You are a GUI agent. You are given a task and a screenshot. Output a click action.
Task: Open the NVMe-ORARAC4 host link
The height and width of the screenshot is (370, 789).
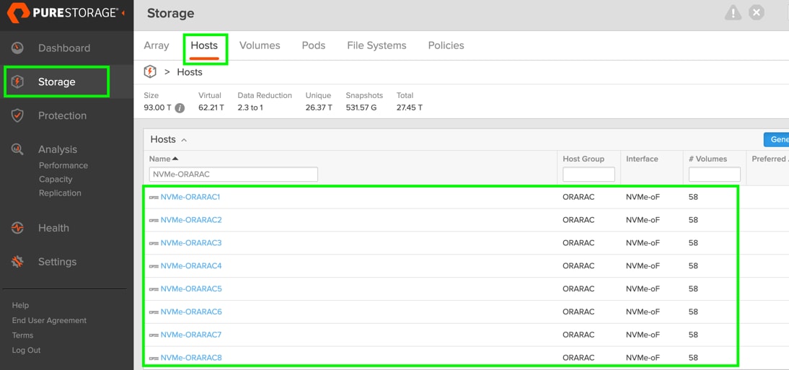click(x=191, y=266)
